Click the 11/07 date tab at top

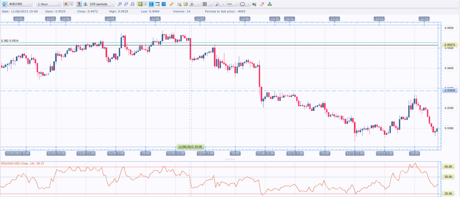[x=200, y=19]
